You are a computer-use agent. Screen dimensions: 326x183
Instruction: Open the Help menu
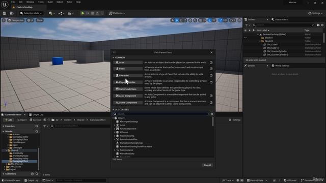[78, 2]
